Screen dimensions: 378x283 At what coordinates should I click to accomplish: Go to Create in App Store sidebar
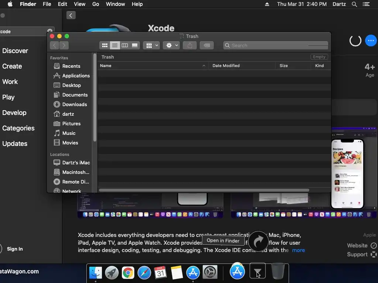click(x=12, y=66)
